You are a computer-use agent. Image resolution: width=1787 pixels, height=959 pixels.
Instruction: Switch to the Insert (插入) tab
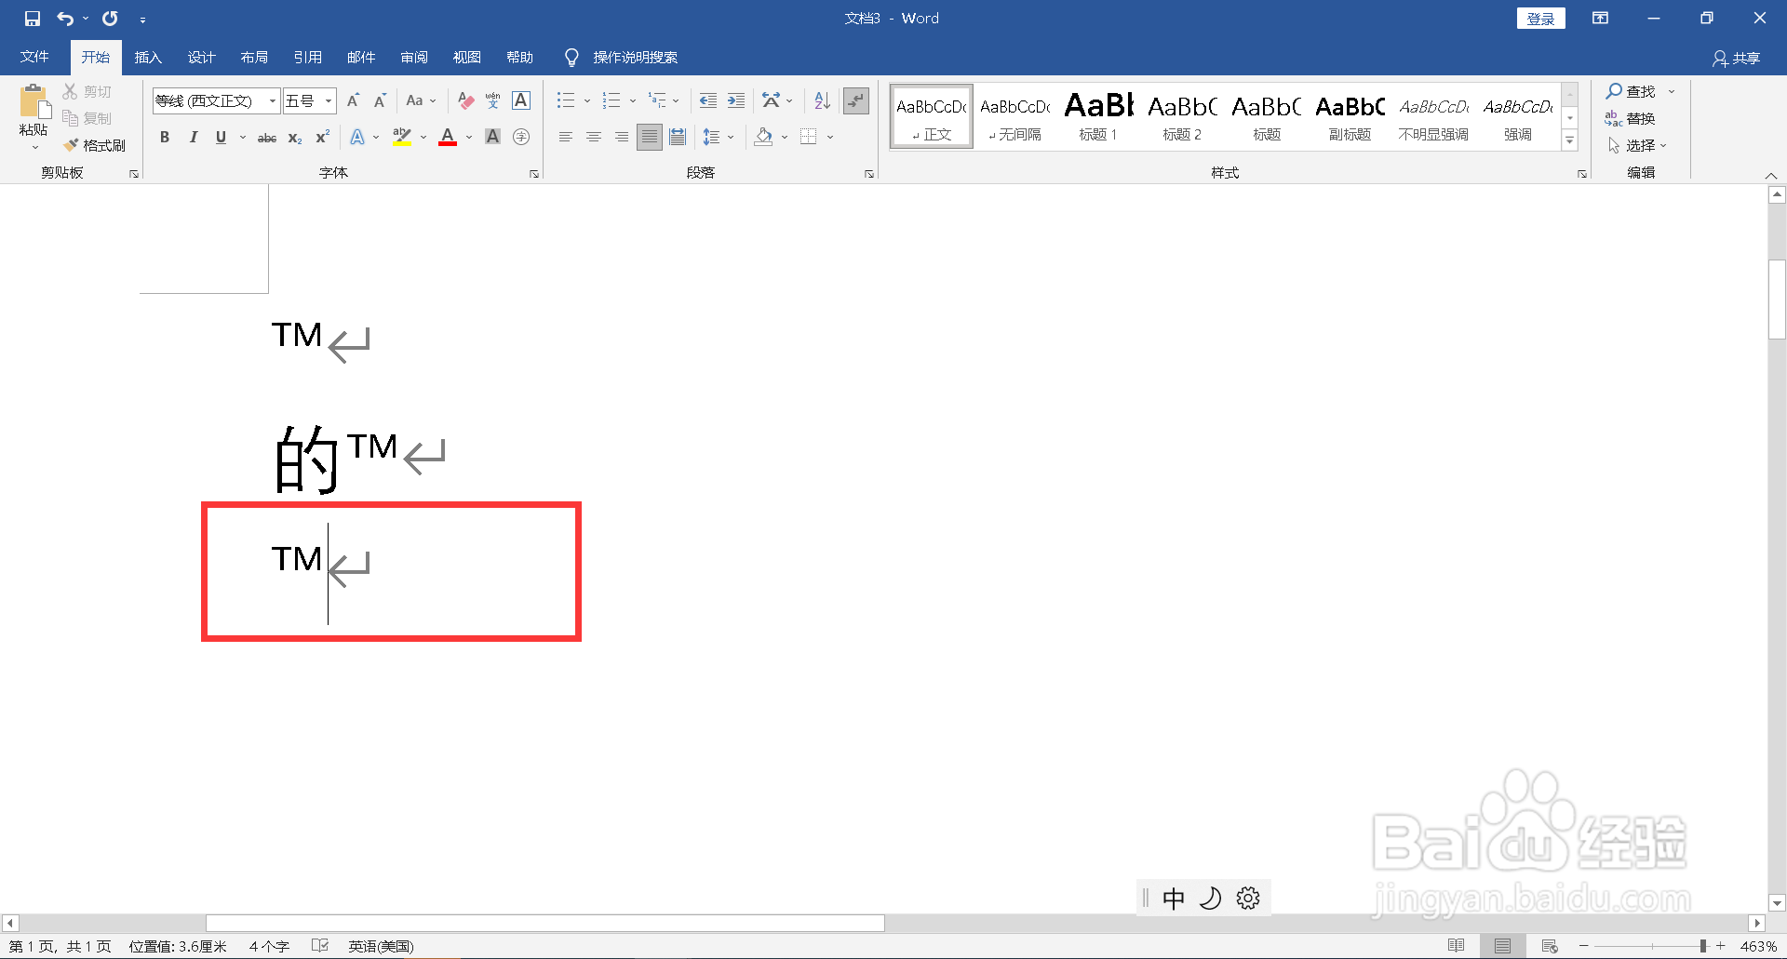tap(148, 58)
